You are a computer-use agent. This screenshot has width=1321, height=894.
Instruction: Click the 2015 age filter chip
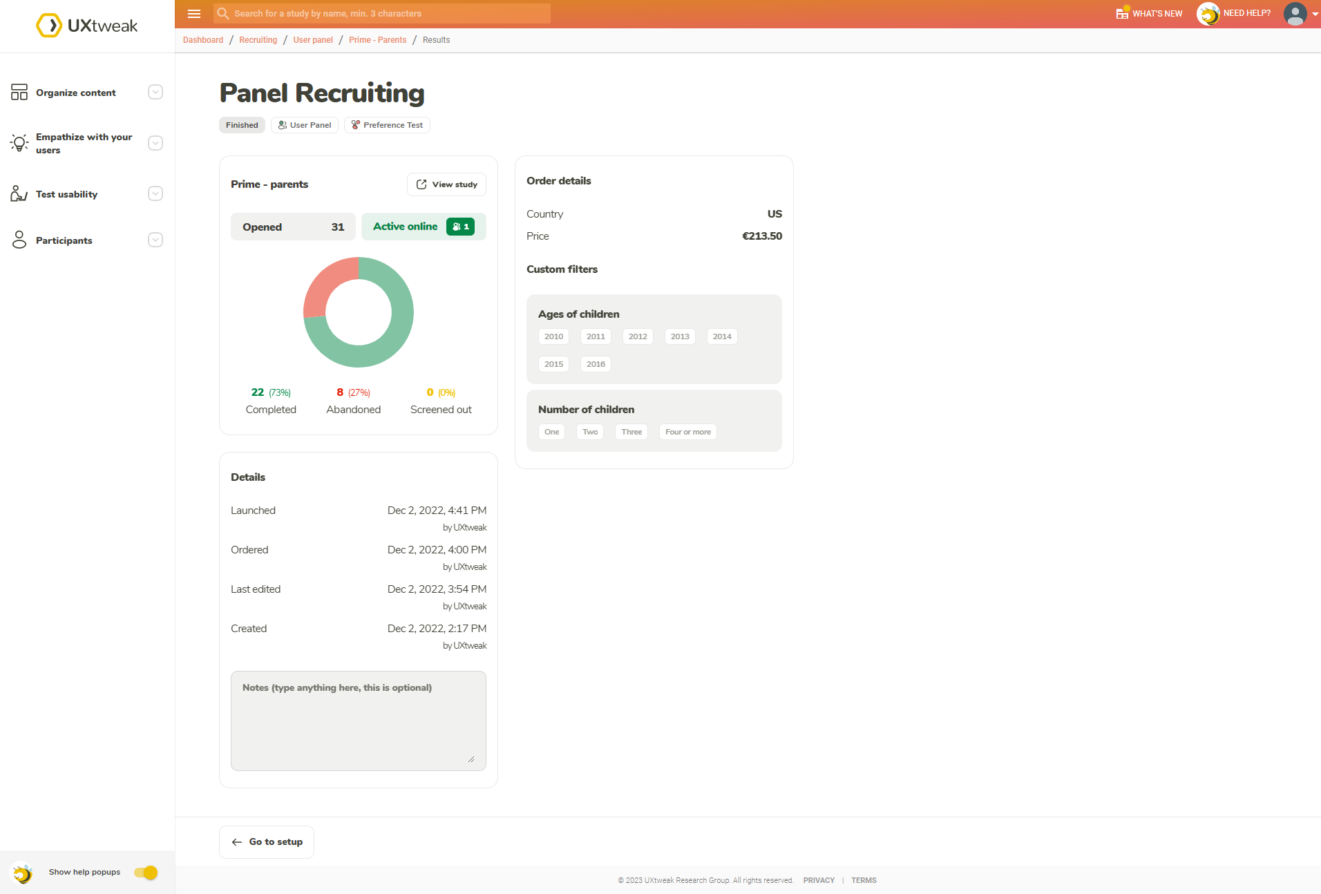[x=553, y=364]
